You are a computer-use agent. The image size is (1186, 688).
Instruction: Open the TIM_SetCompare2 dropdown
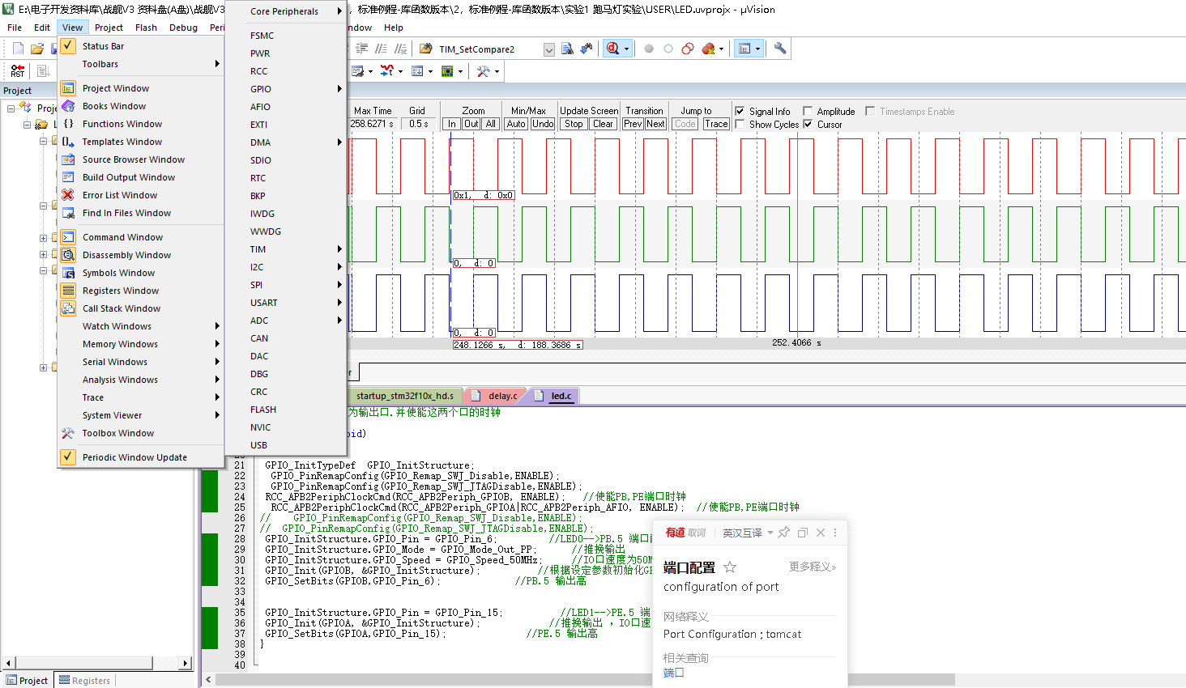[x=549, y=49]
